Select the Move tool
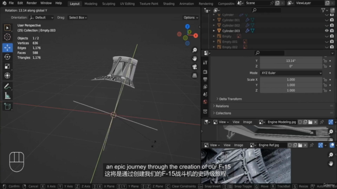 point(7,48)
